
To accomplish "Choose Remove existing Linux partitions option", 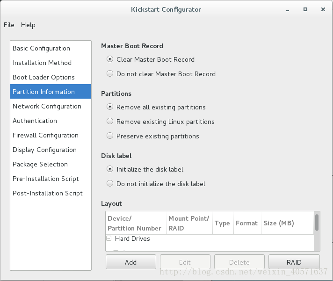I will click(x=110, y=122).
